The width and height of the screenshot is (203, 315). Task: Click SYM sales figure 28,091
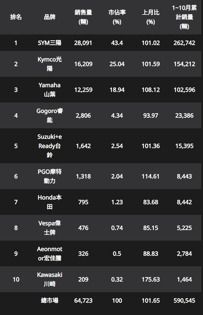(83, 43)
